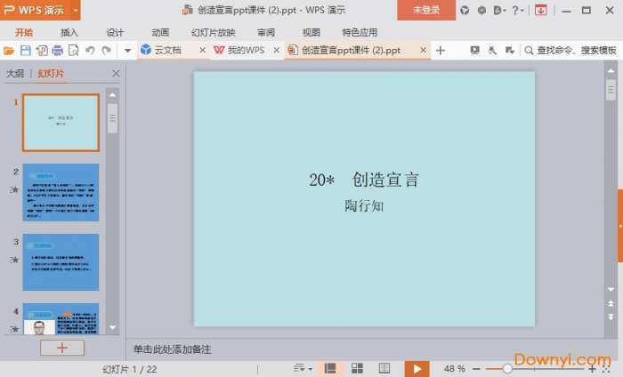Undo the last action
Viewport: 623px width, 377px height.
[x=90, y=51]
